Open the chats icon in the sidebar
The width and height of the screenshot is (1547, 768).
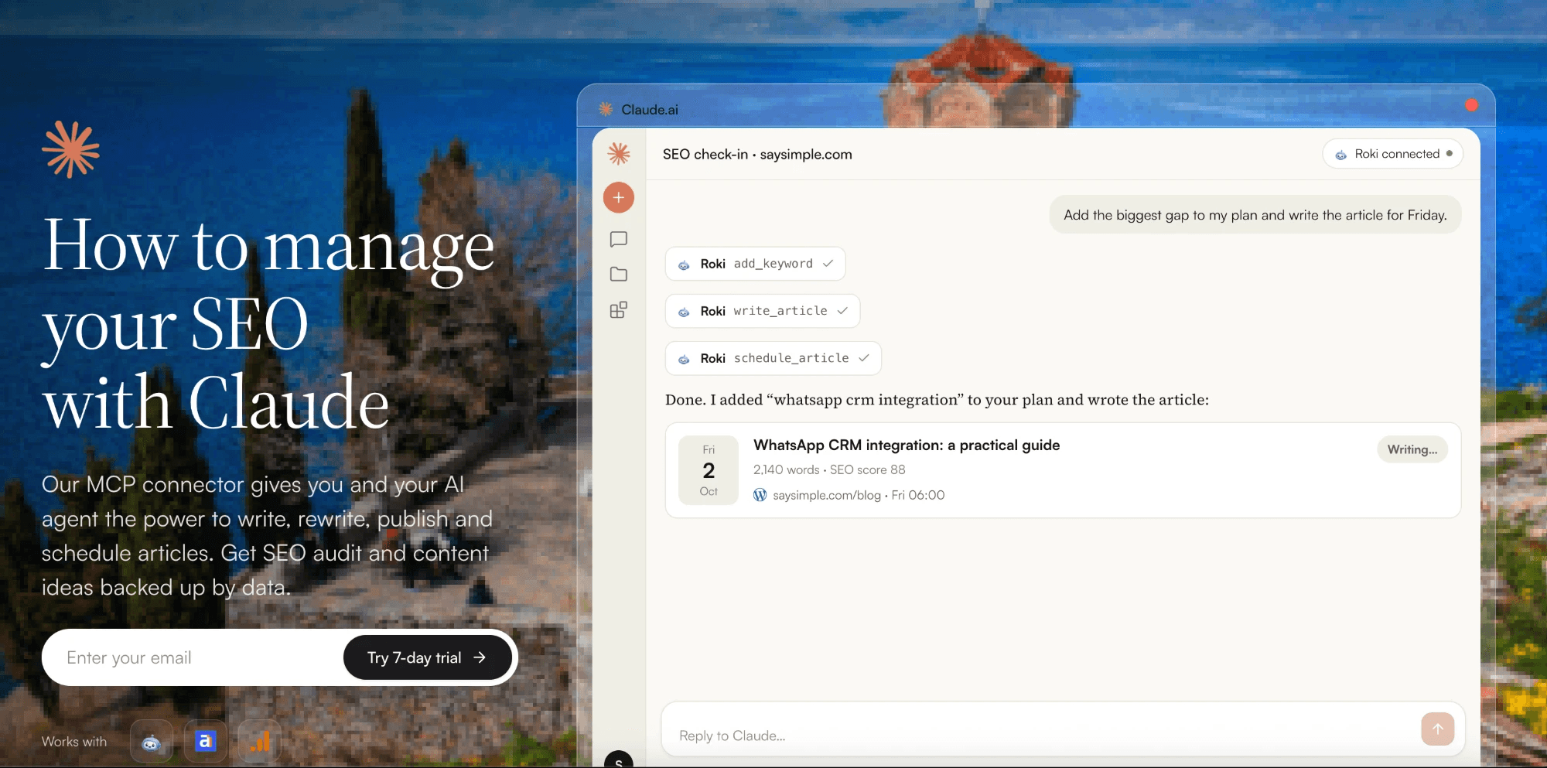[619, 239]
